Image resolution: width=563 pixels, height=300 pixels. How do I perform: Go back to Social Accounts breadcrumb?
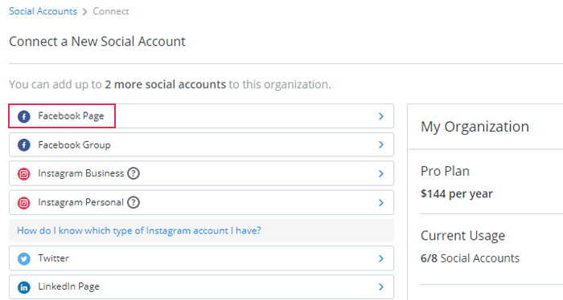pos(43,11)
